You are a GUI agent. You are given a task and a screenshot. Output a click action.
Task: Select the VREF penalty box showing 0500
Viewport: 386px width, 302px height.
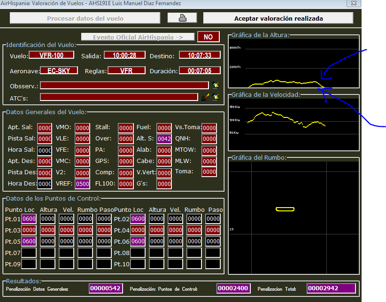pos(82,184)
